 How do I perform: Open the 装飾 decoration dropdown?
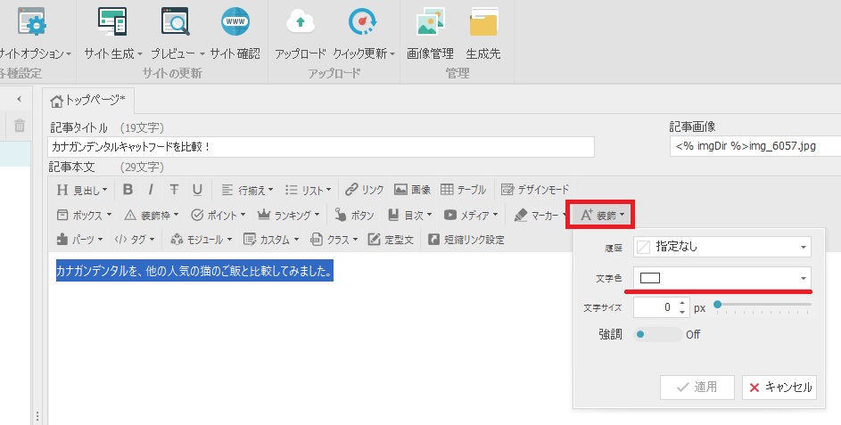coord(601,215)
